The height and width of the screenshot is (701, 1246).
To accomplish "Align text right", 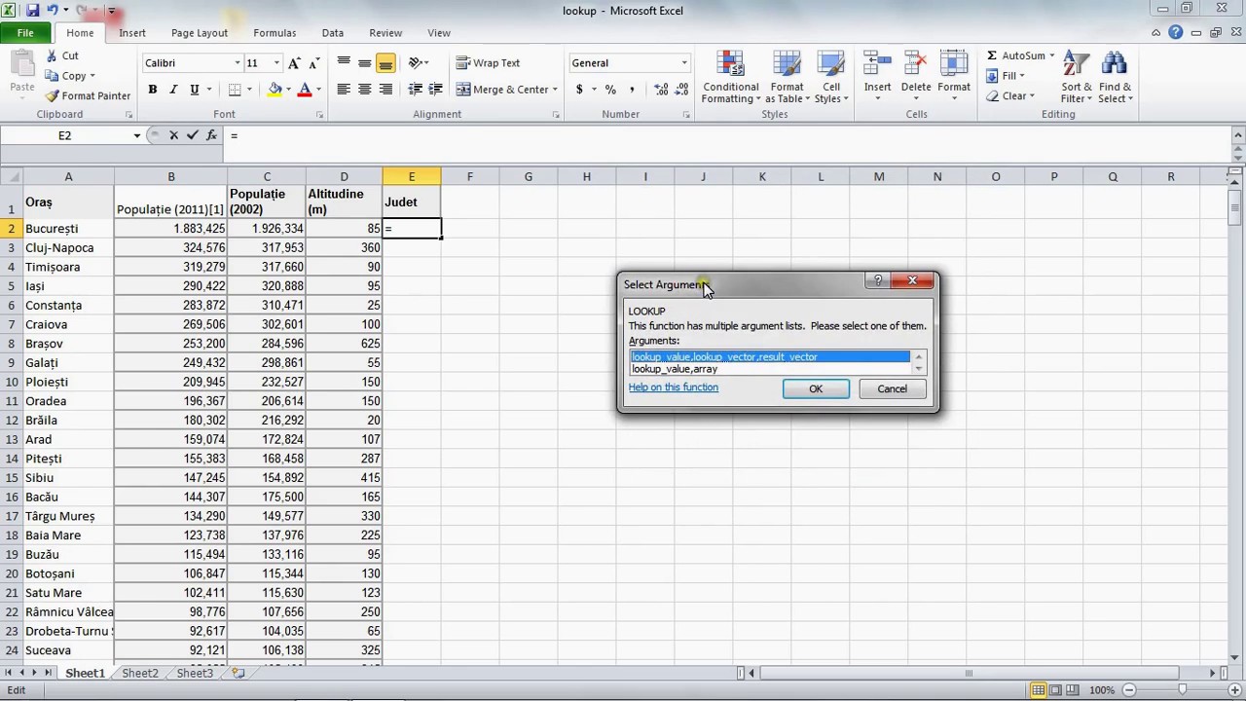I will click(385, 90).
